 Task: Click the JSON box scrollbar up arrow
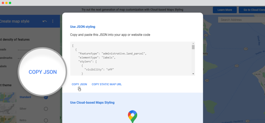click(x=193, y=44)
